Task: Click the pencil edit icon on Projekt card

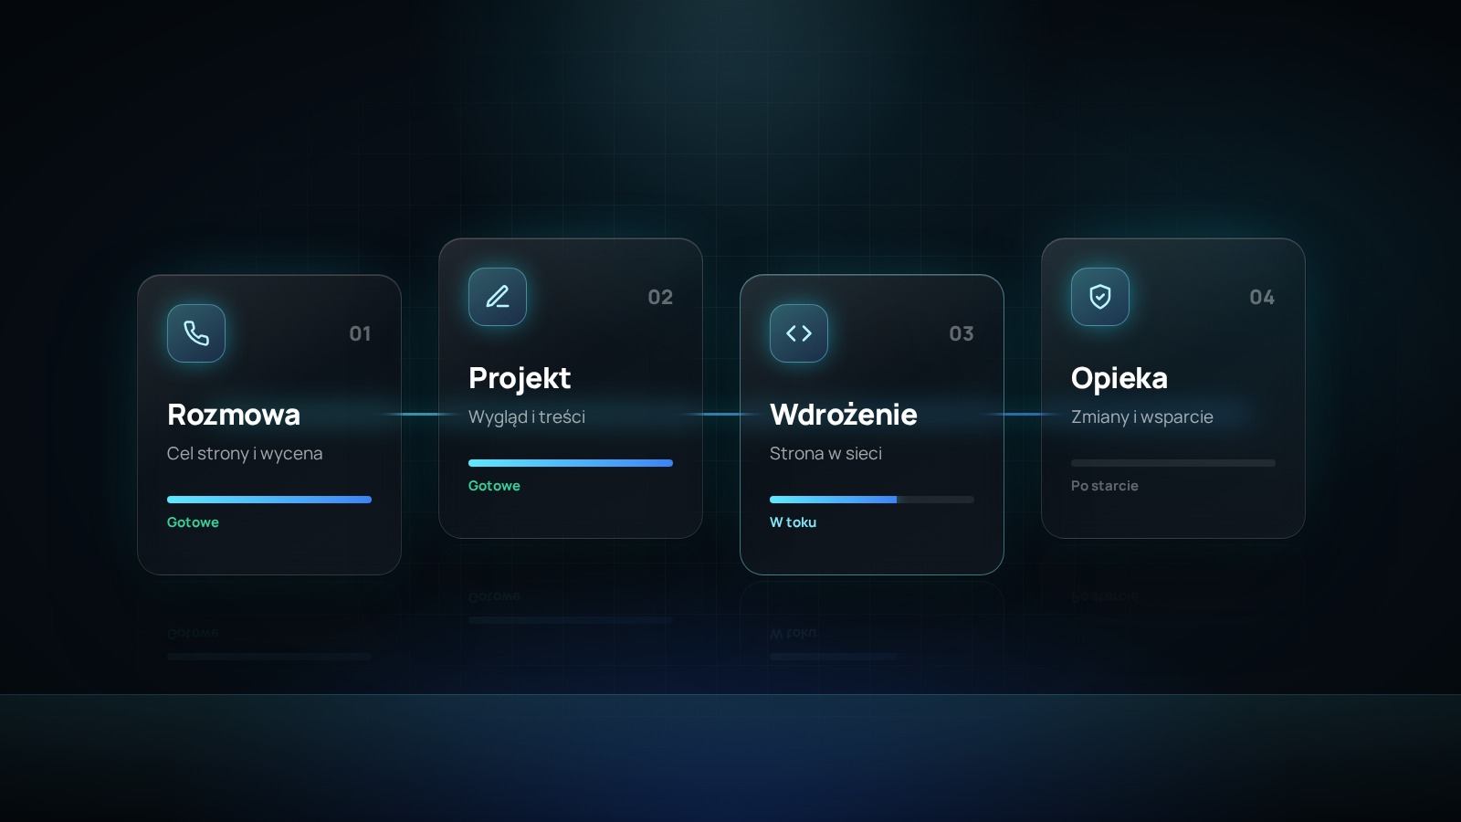Action: click(498, 297)
